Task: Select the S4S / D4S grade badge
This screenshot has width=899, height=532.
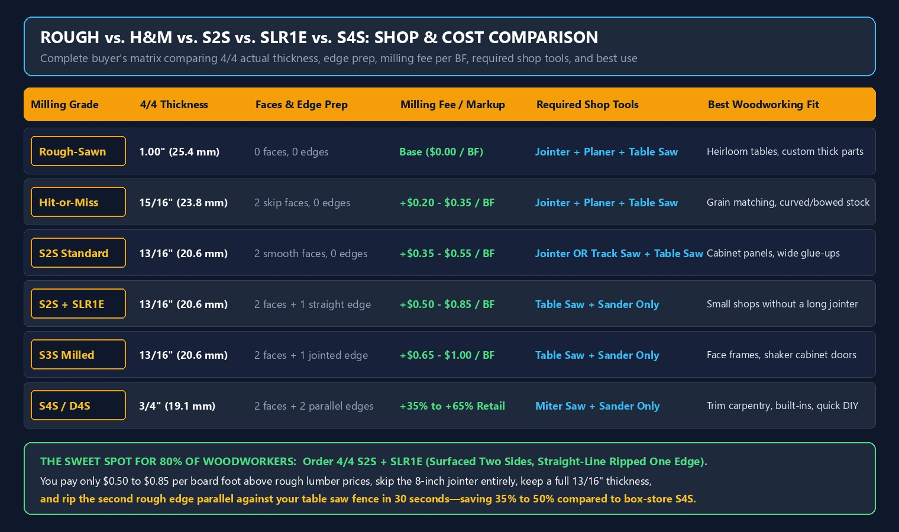Action: click(x=78, y=406)
